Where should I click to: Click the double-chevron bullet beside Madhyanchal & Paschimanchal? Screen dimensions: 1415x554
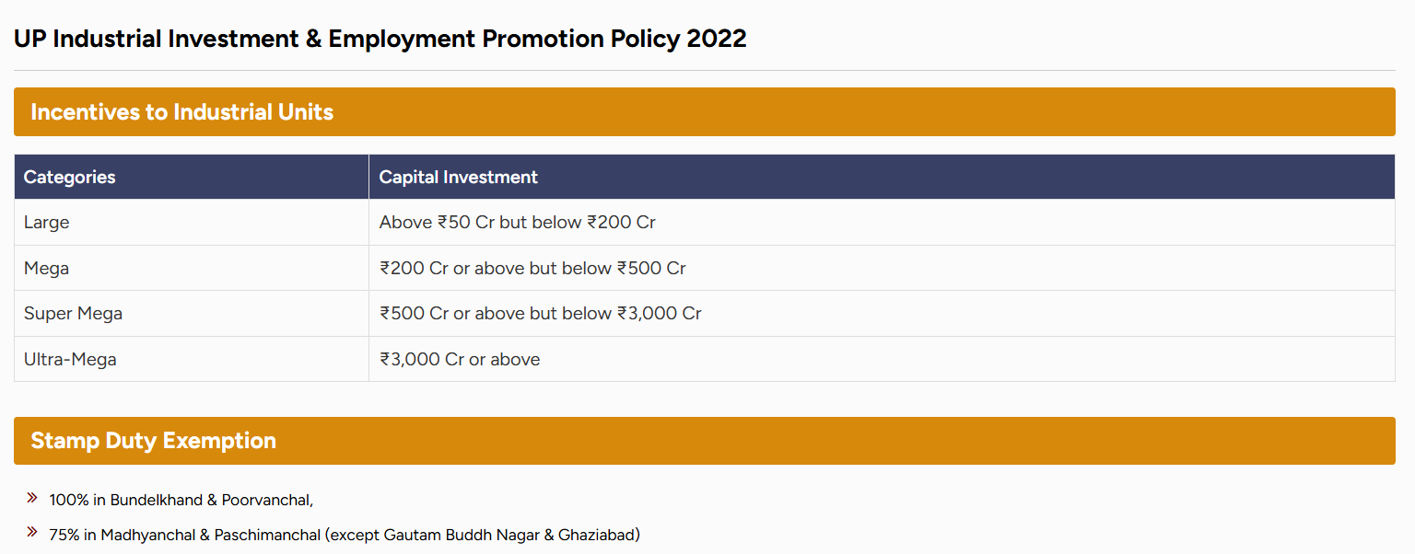tap(31, 532)
